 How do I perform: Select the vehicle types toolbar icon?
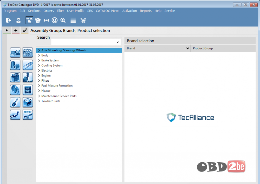coord(29,20)
